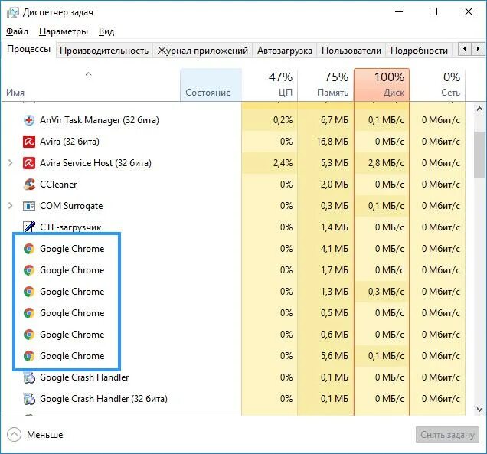Switch to the Пользователи tab
487x454 pixels.
tap(351, 51)
